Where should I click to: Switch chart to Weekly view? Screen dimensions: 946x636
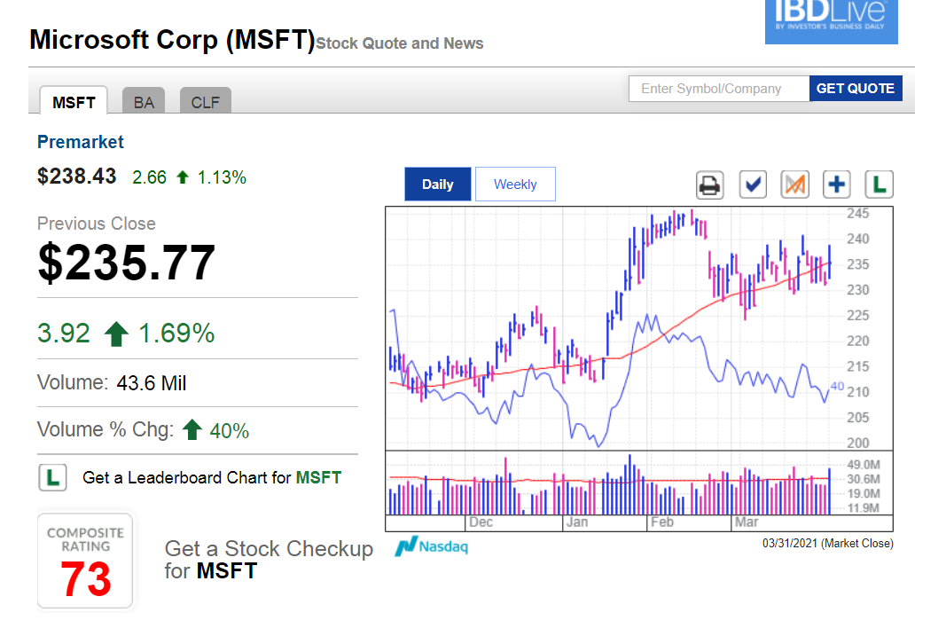click(515, 185)
